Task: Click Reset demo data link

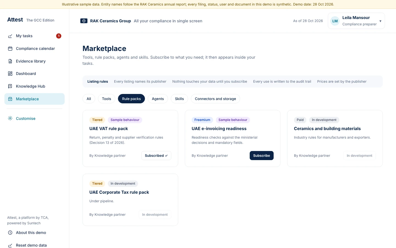Action: click(31, 245)
